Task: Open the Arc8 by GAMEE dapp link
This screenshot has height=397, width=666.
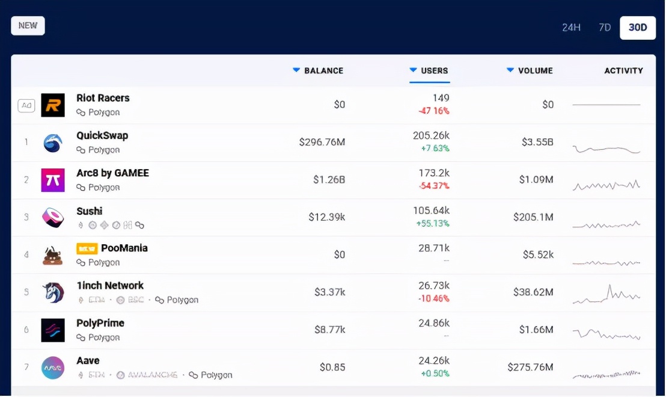Action: coord(112,173)
